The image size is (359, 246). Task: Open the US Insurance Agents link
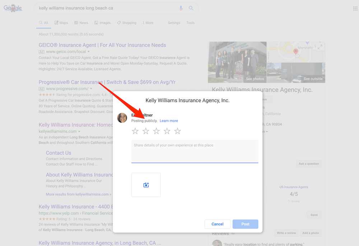coord(294,187)
